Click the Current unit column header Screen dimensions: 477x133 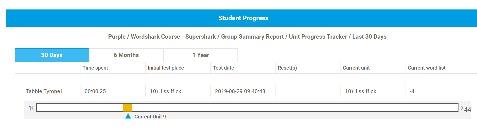pos(356,68)
